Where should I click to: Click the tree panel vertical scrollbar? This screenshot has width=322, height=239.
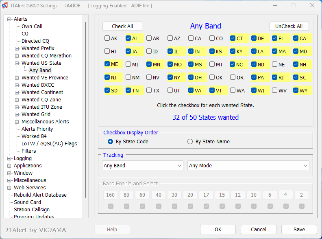pyautogui.click(x=85, y=110)
